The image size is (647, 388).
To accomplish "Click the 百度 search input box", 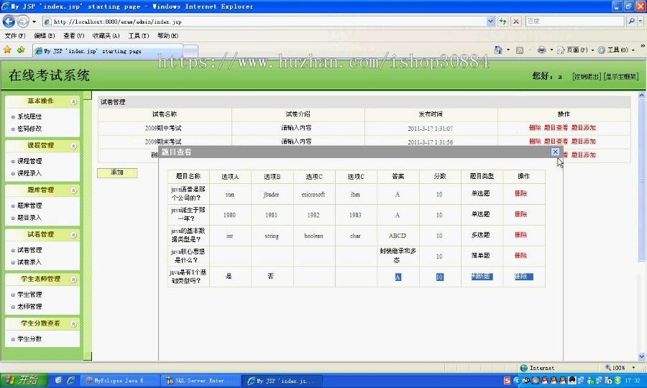I will coord(574,21).
